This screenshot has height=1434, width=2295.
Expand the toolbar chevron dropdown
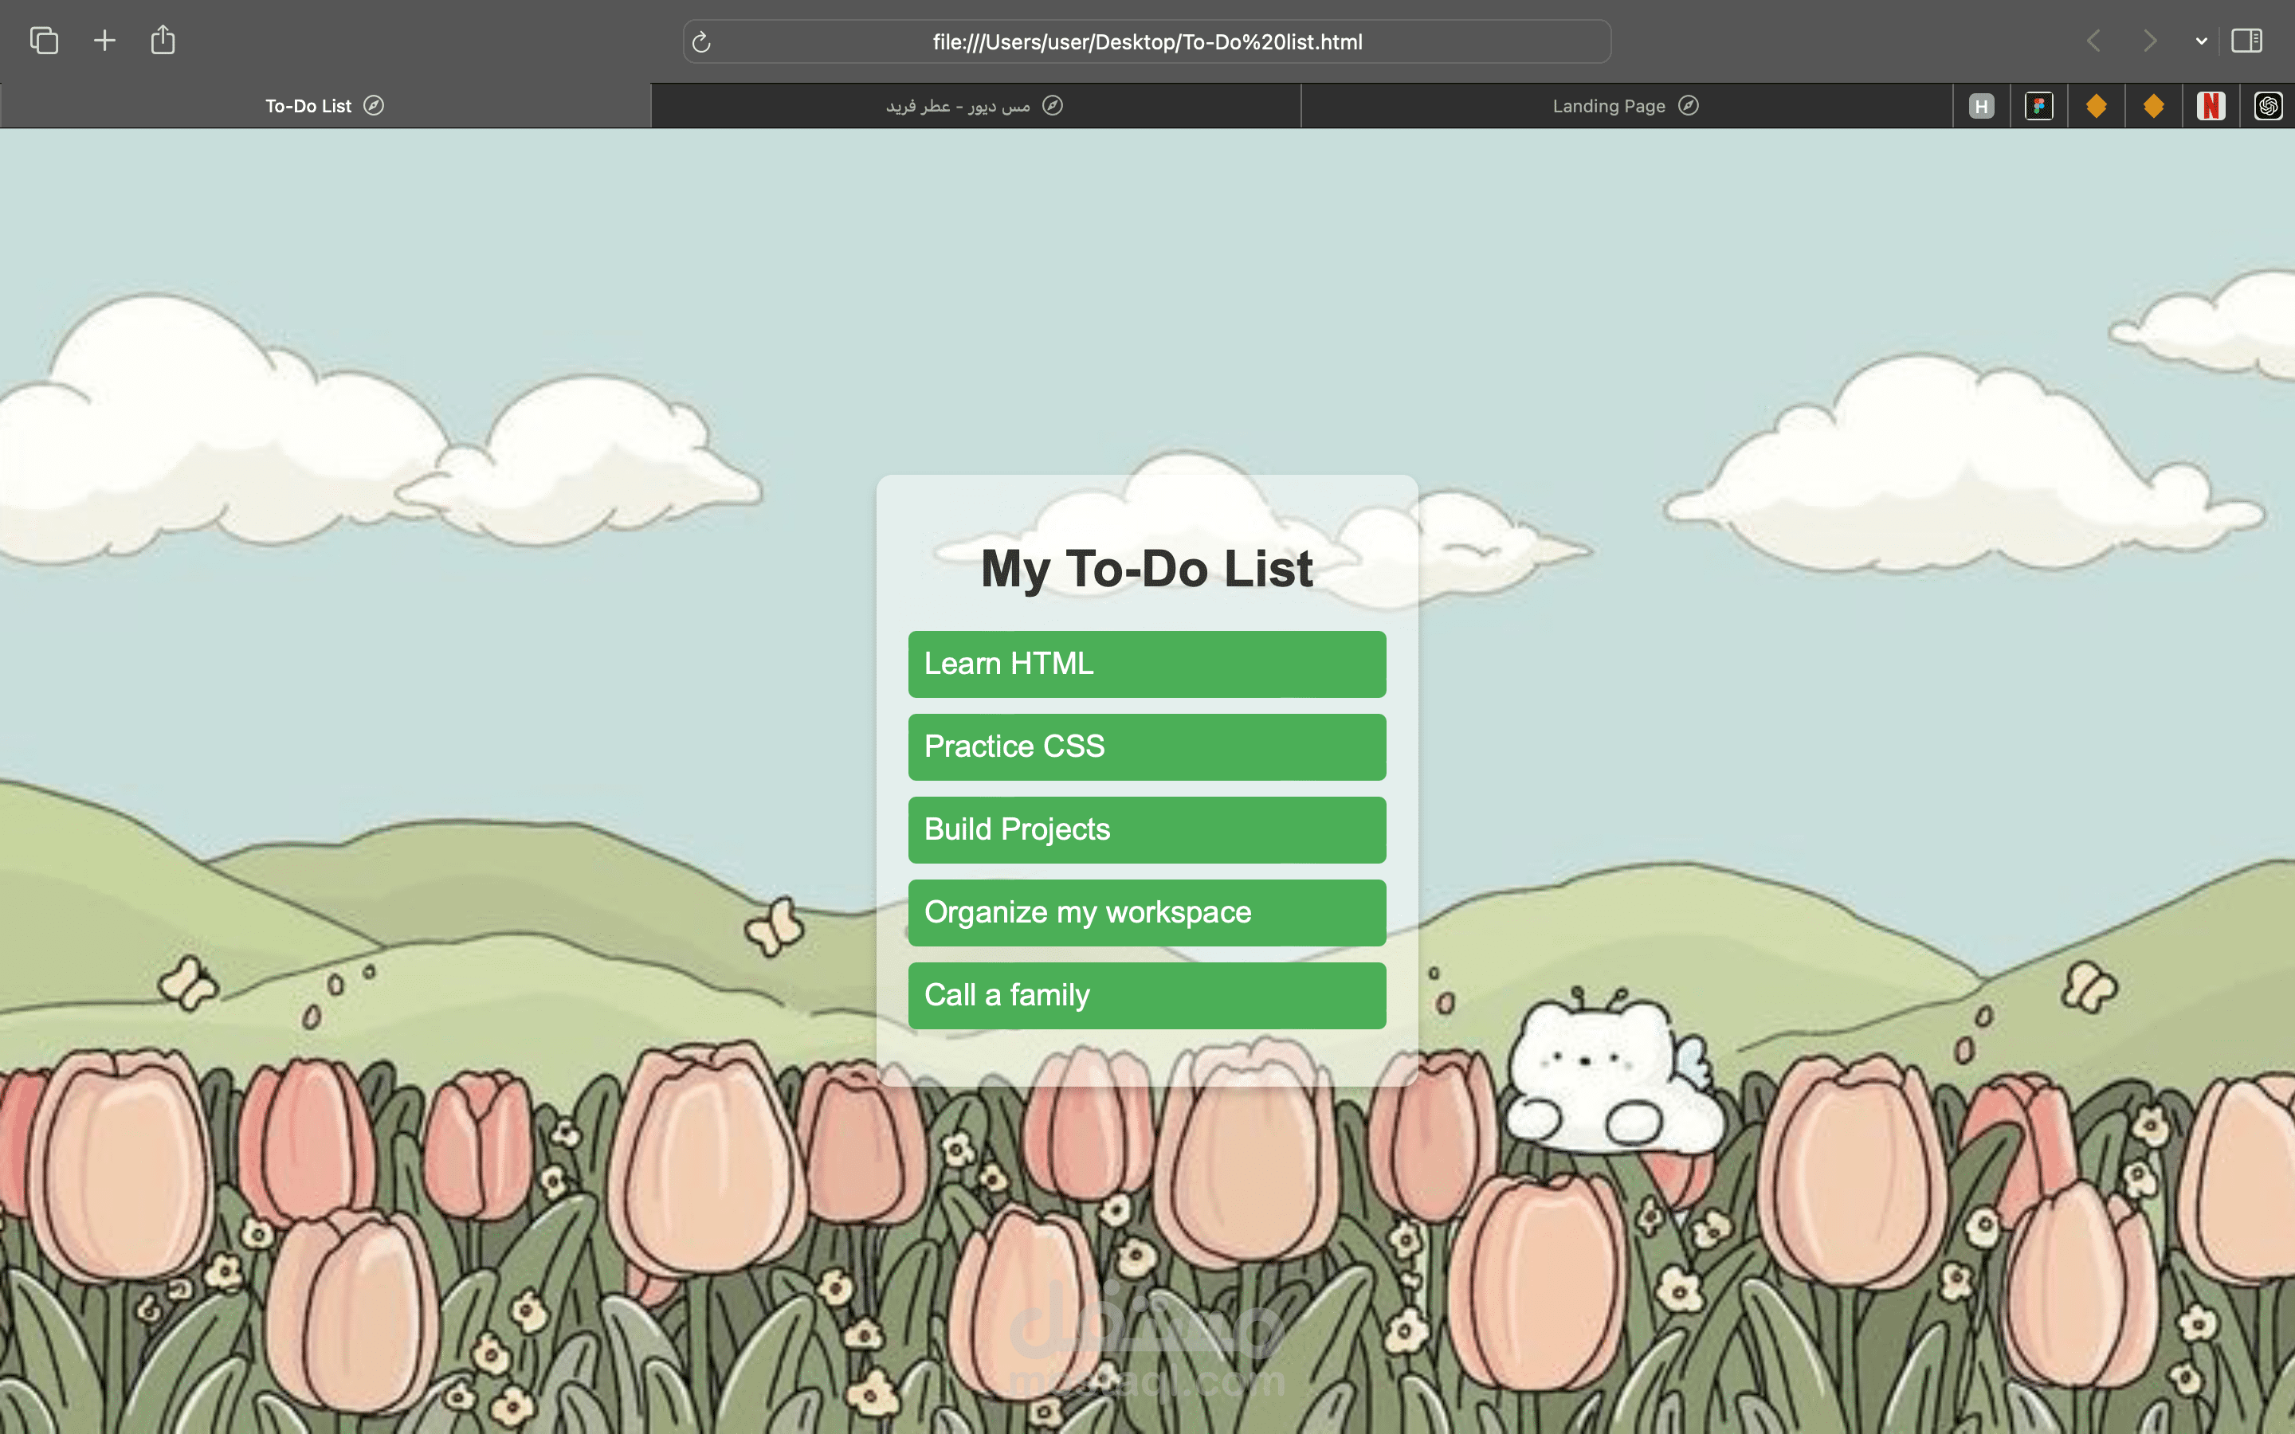[x=2201, y=41]
